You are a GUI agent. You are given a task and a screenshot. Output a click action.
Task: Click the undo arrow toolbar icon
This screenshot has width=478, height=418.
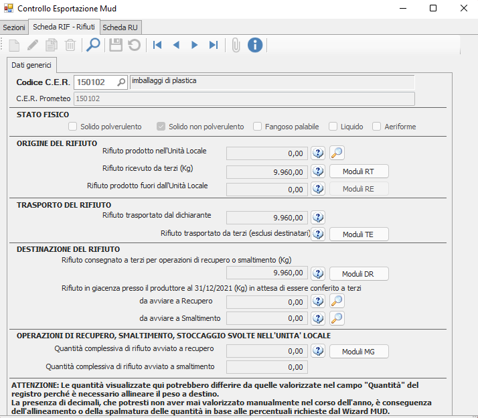click(134, 45)
